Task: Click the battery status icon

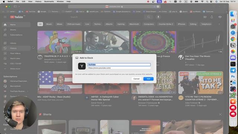Action: [196, 1]
